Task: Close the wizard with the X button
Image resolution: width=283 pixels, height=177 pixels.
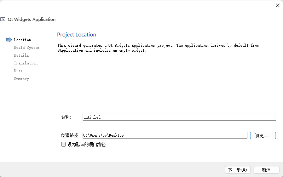Action: 278,5
